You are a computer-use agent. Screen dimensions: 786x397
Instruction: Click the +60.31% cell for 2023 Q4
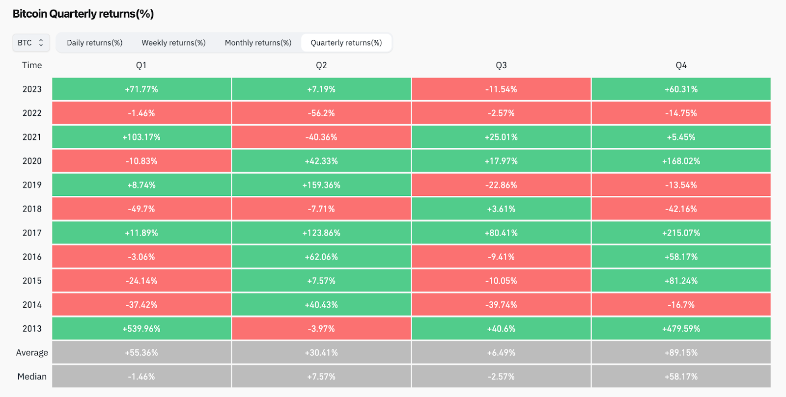point(681,89)
